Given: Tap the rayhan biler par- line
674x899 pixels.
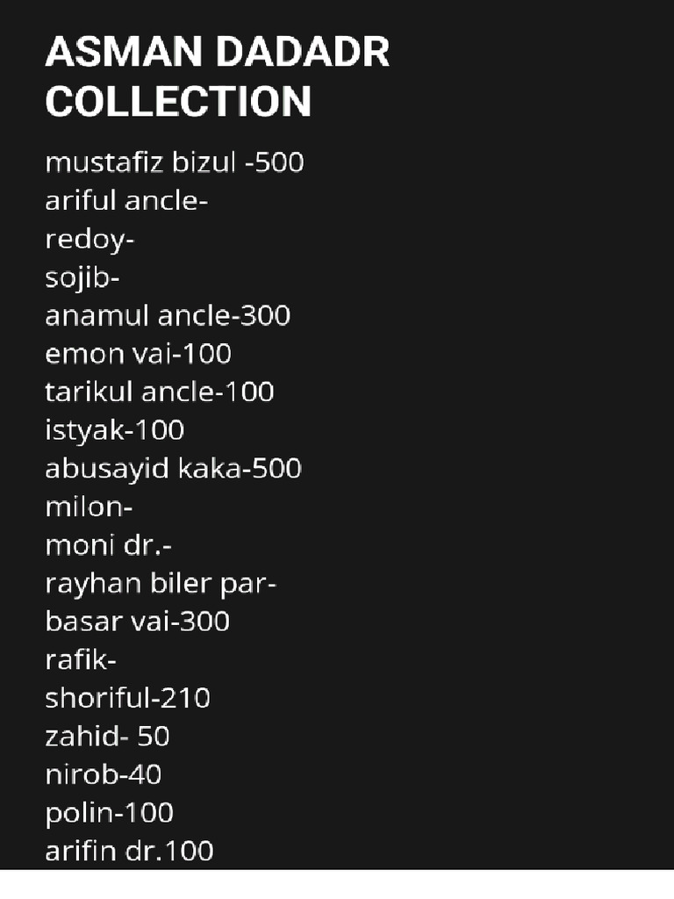Looking at the screenshot, I should click(161, 584).
